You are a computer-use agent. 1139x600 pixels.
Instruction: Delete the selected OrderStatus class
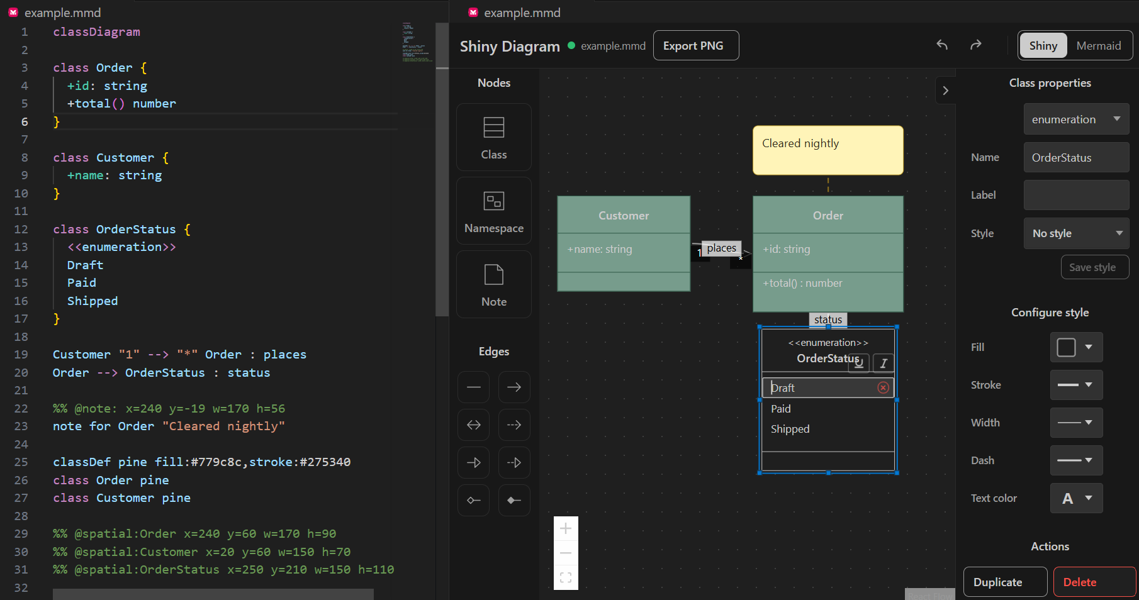1094,582
